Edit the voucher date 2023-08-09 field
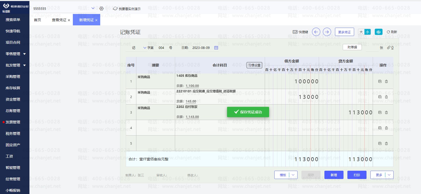Viewport: 421px width, 194px height. point(201,48)
